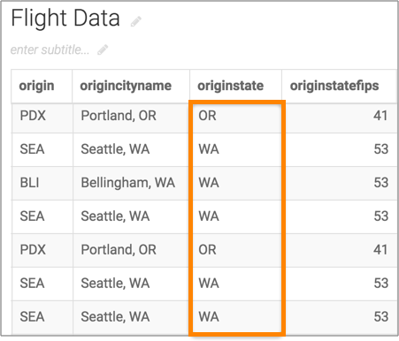Click the enter subtitle placeholder field

(x=50, y=49)
